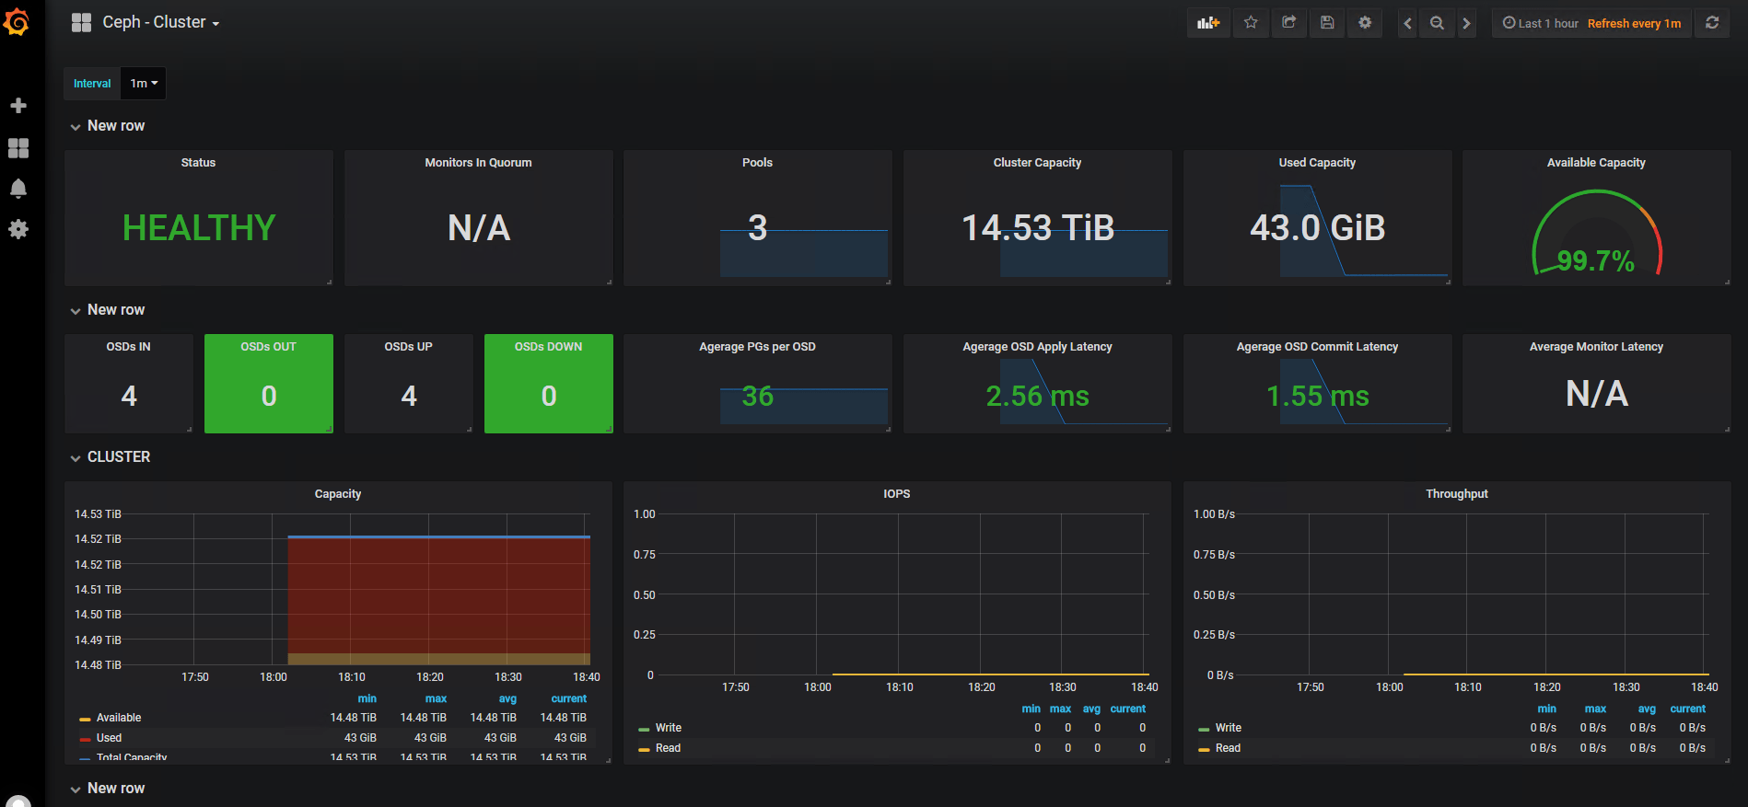The image size is (1748, 807).
Task: Click the 14.53 TiB cluster capacity value
Action: (x=1038, y=228)
